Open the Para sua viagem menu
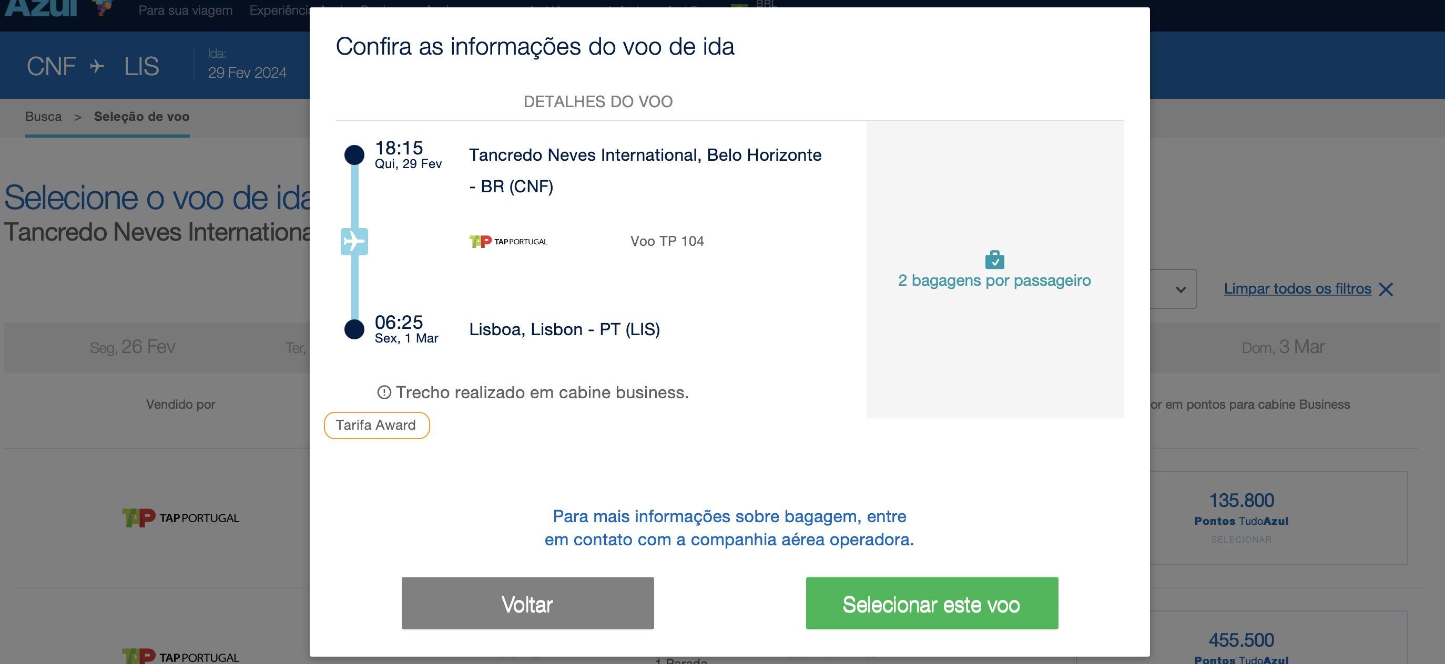 (x=185, y=11)
